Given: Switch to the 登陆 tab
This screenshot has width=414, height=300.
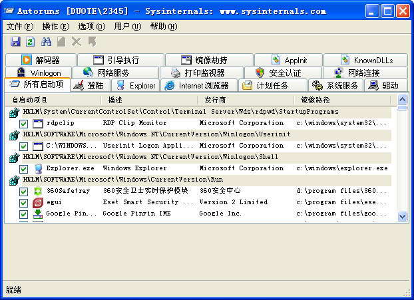Looking at the screenshot, I should tap(91, 85).
